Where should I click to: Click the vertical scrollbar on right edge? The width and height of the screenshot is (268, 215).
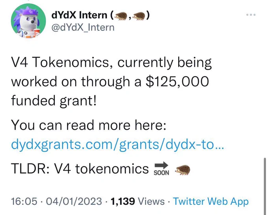265,186
